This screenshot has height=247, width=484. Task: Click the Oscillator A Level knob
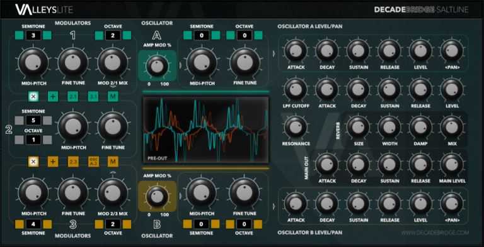(420, 51)
